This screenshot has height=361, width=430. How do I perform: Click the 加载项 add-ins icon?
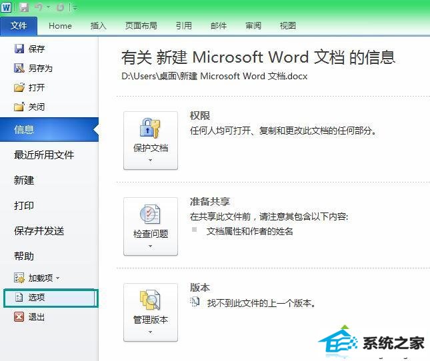19,278
